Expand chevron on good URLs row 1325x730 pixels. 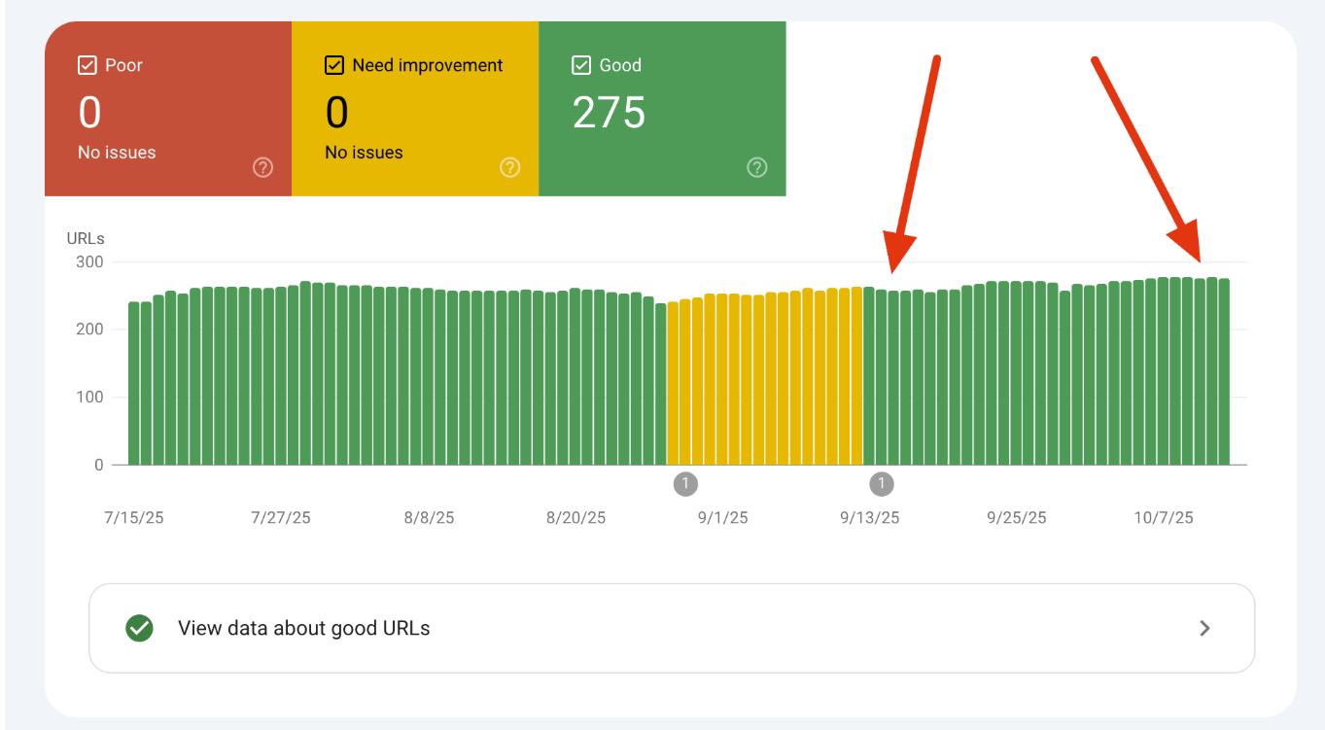1204,628
